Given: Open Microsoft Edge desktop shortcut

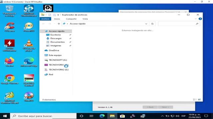Looking at the screenshot, I should (x=29, y=62).
